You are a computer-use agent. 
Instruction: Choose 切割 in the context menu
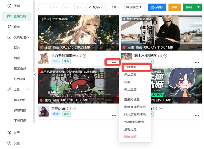[x=135, y=82]
